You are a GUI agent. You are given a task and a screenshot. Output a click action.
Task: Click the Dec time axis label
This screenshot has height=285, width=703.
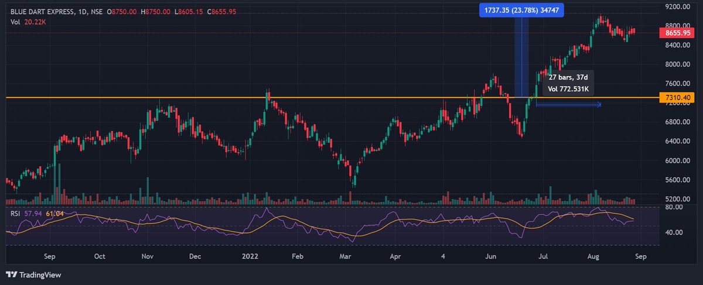click(196, 256)
